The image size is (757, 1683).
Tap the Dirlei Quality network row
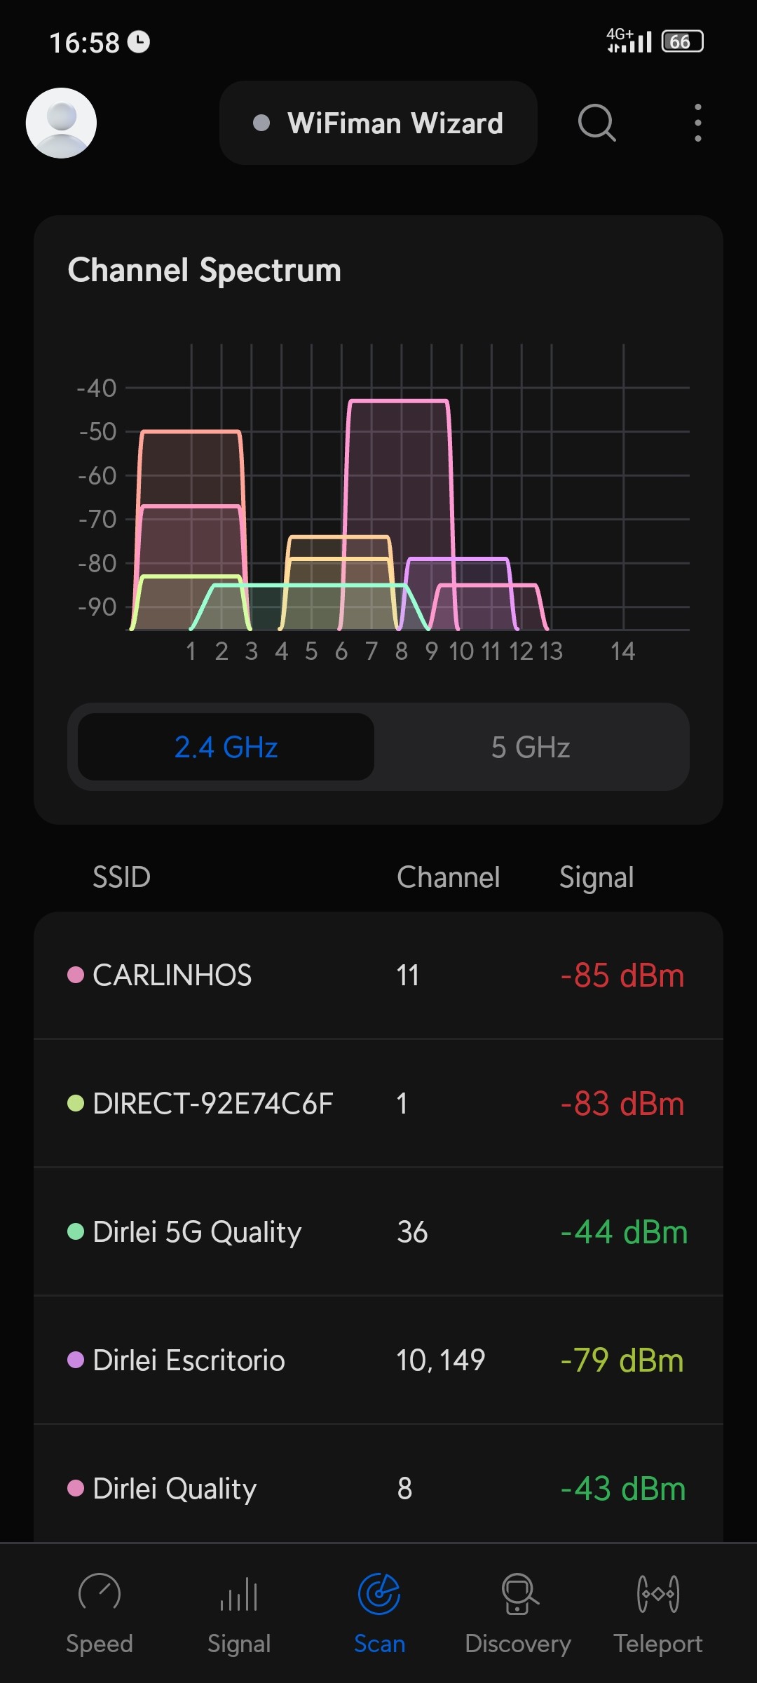coord(378,1488)
